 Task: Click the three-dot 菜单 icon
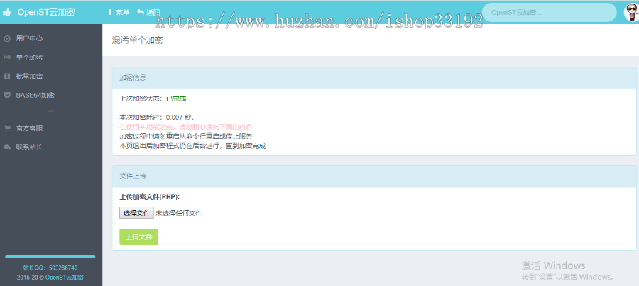[x=110, y=12]
